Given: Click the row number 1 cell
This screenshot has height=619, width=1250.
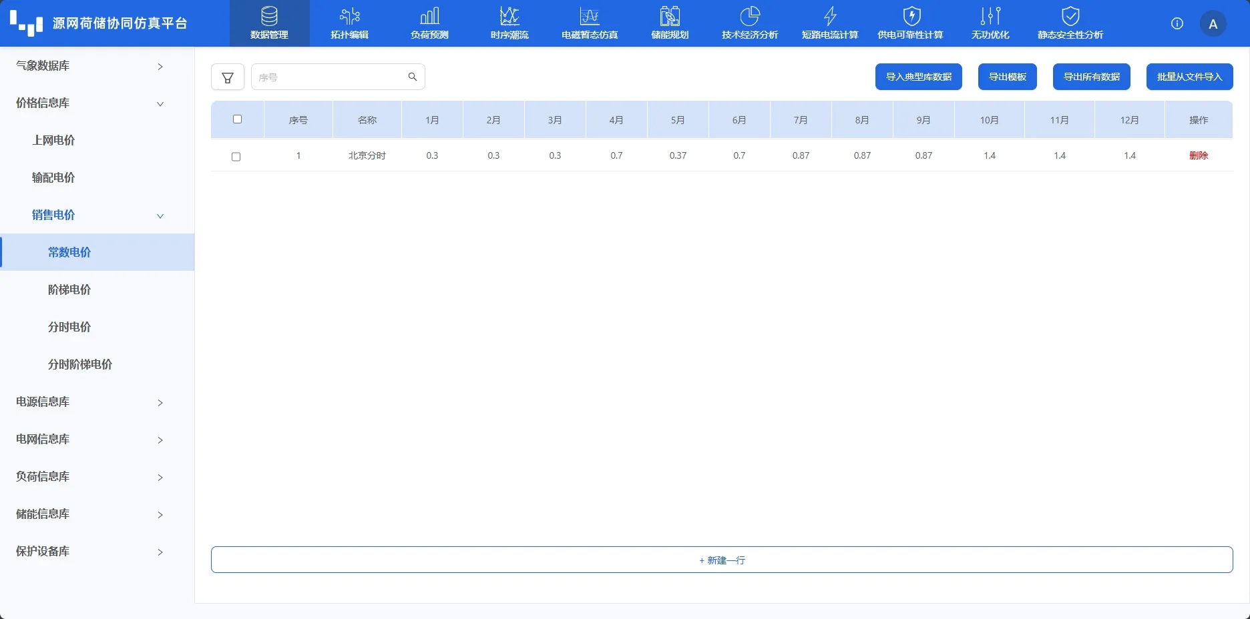Looking at the screenshot, I should (x=298, y=155).
